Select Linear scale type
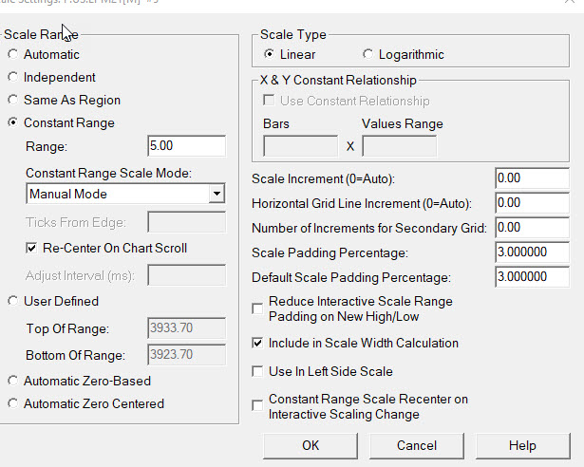This screenshot has height=467, width=584. [270, 55]
